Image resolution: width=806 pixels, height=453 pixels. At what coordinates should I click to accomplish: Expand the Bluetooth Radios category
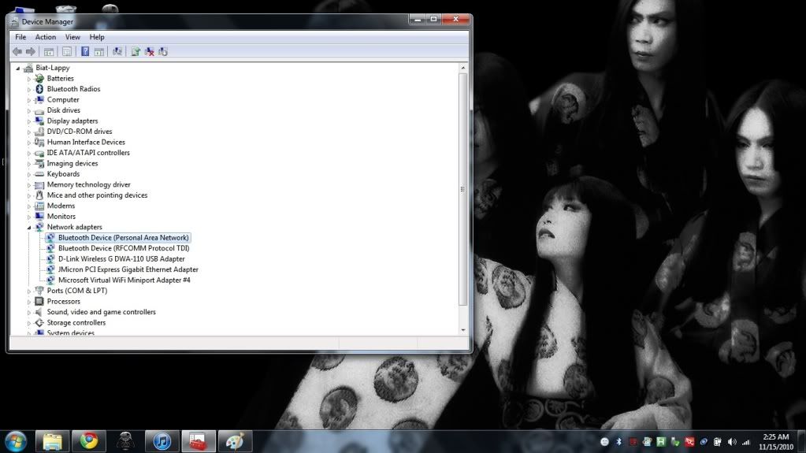click(29, 89)
